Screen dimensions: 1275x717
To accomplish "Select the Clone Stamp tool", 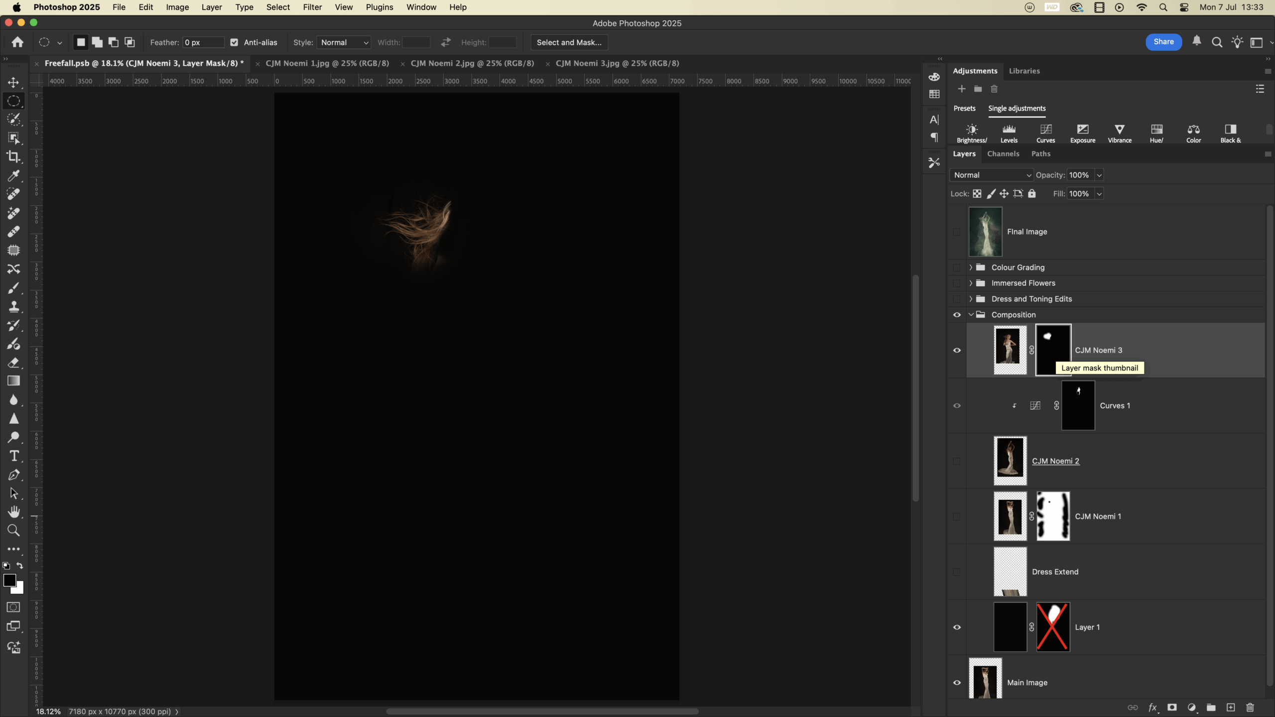I will point(13,307).
